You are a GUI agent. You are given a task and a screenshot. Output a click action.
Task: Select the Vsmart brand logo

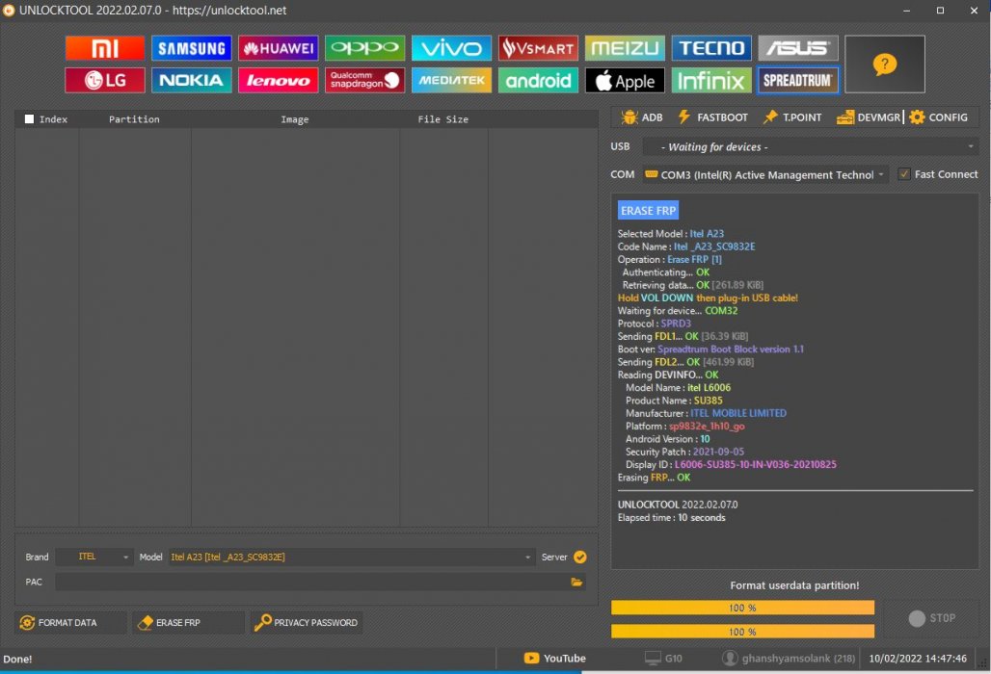(x=538, y=48)
